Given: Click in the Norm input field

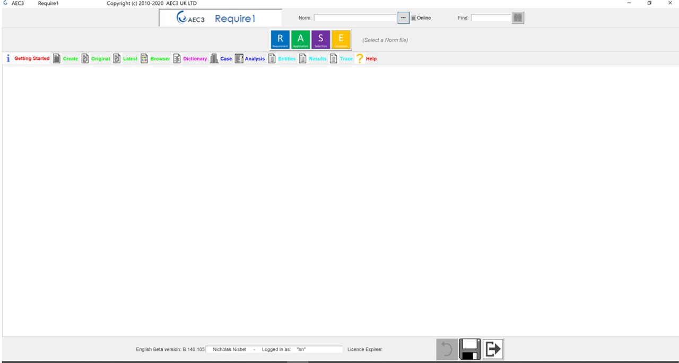Looking at the screenshot, I should [355, 18].
